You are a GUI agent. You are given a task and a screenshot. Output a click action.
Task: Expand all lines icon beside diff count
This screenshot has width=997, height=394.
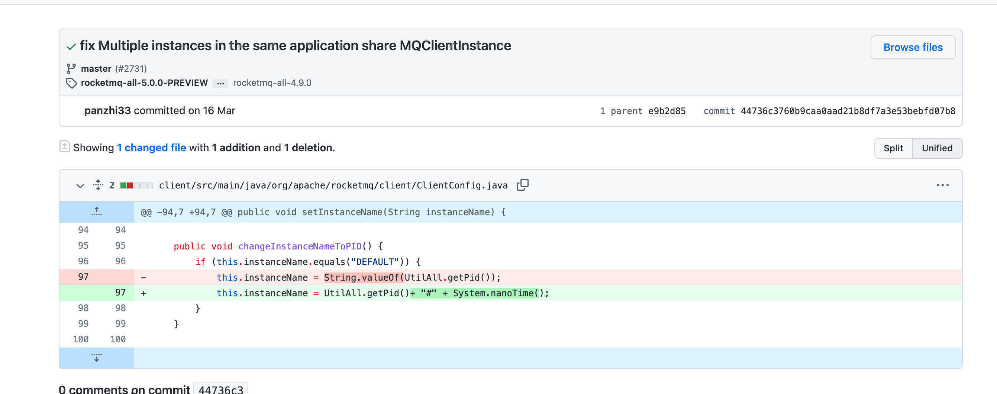coord(98,185)
